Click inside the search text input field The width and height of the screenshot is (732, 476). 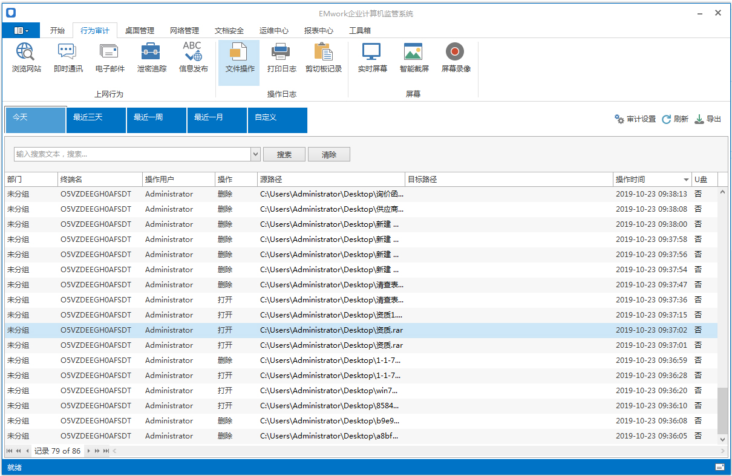[x=132, y=154]
